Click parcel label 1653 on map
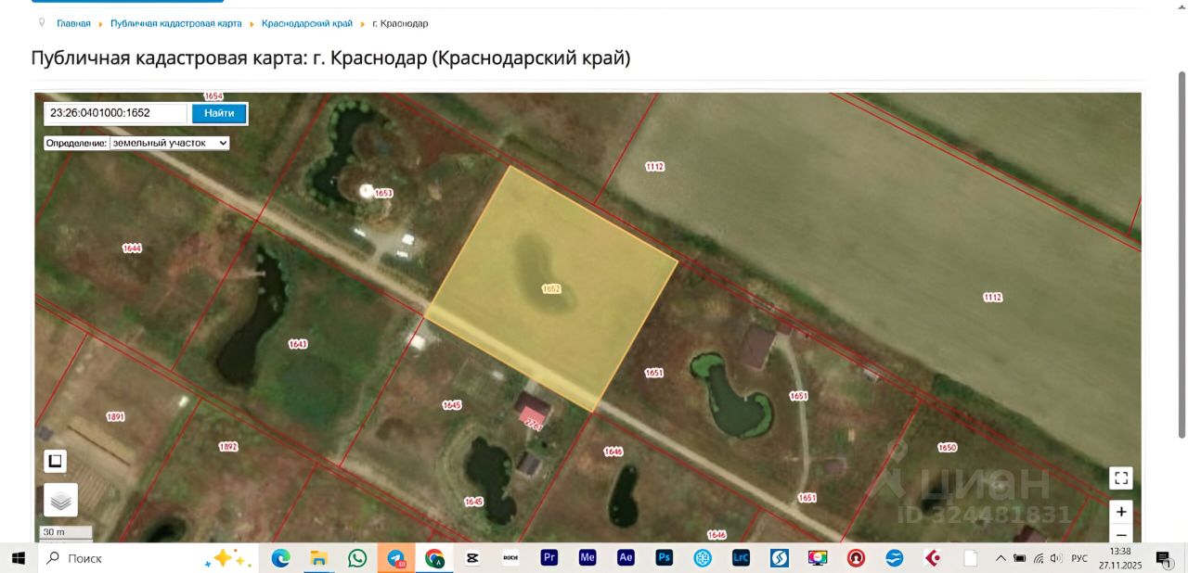Image resolution: width=1188 pixels, height=573 pixels. coord(383,193)
